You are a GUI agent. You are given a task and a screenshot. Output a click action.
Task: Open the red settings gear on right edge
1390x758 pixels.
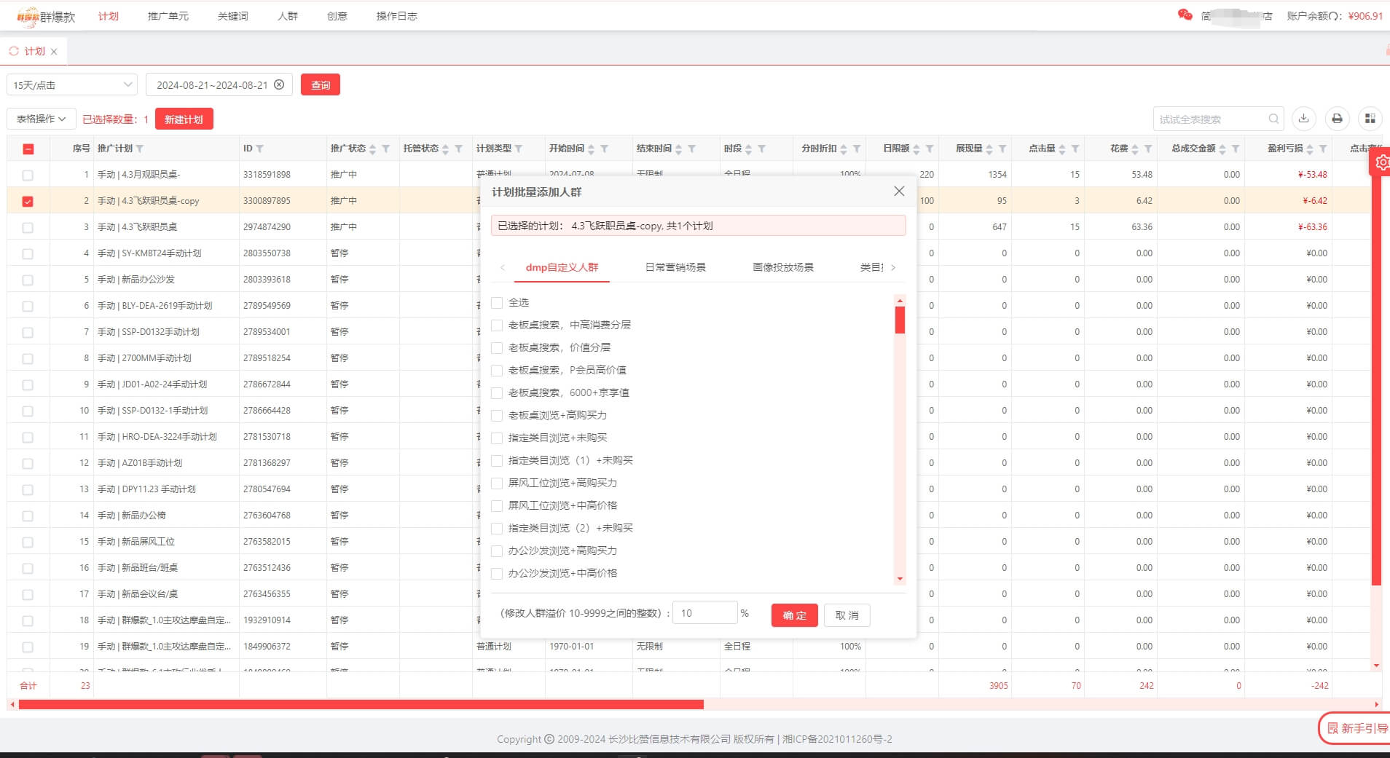pos(1382,162)
